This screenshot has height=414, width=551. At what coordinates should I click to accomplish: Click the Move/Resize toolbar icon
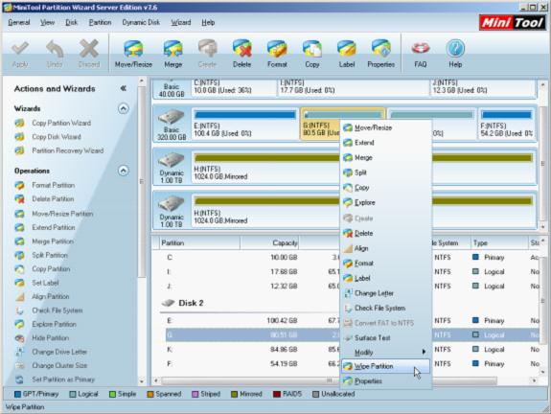(x=133, y=54)
